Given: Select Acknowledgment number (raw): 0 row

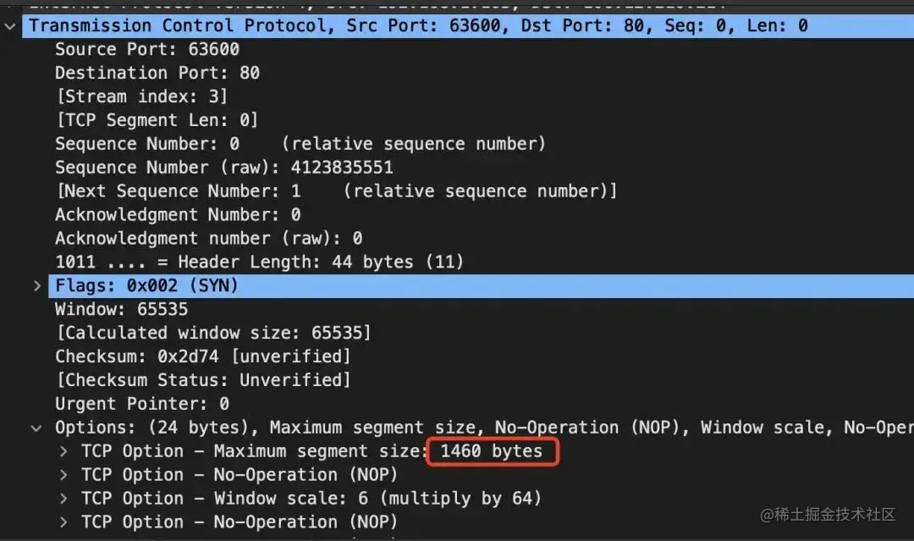Looking at the screenshot, I should pos(209,239).
